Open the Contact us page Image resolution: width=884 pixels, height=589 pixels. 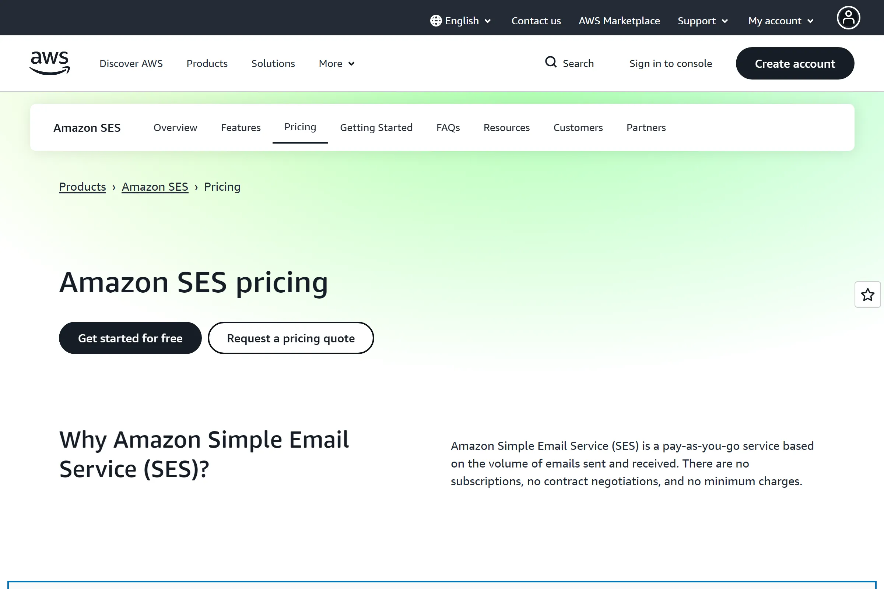536,21
